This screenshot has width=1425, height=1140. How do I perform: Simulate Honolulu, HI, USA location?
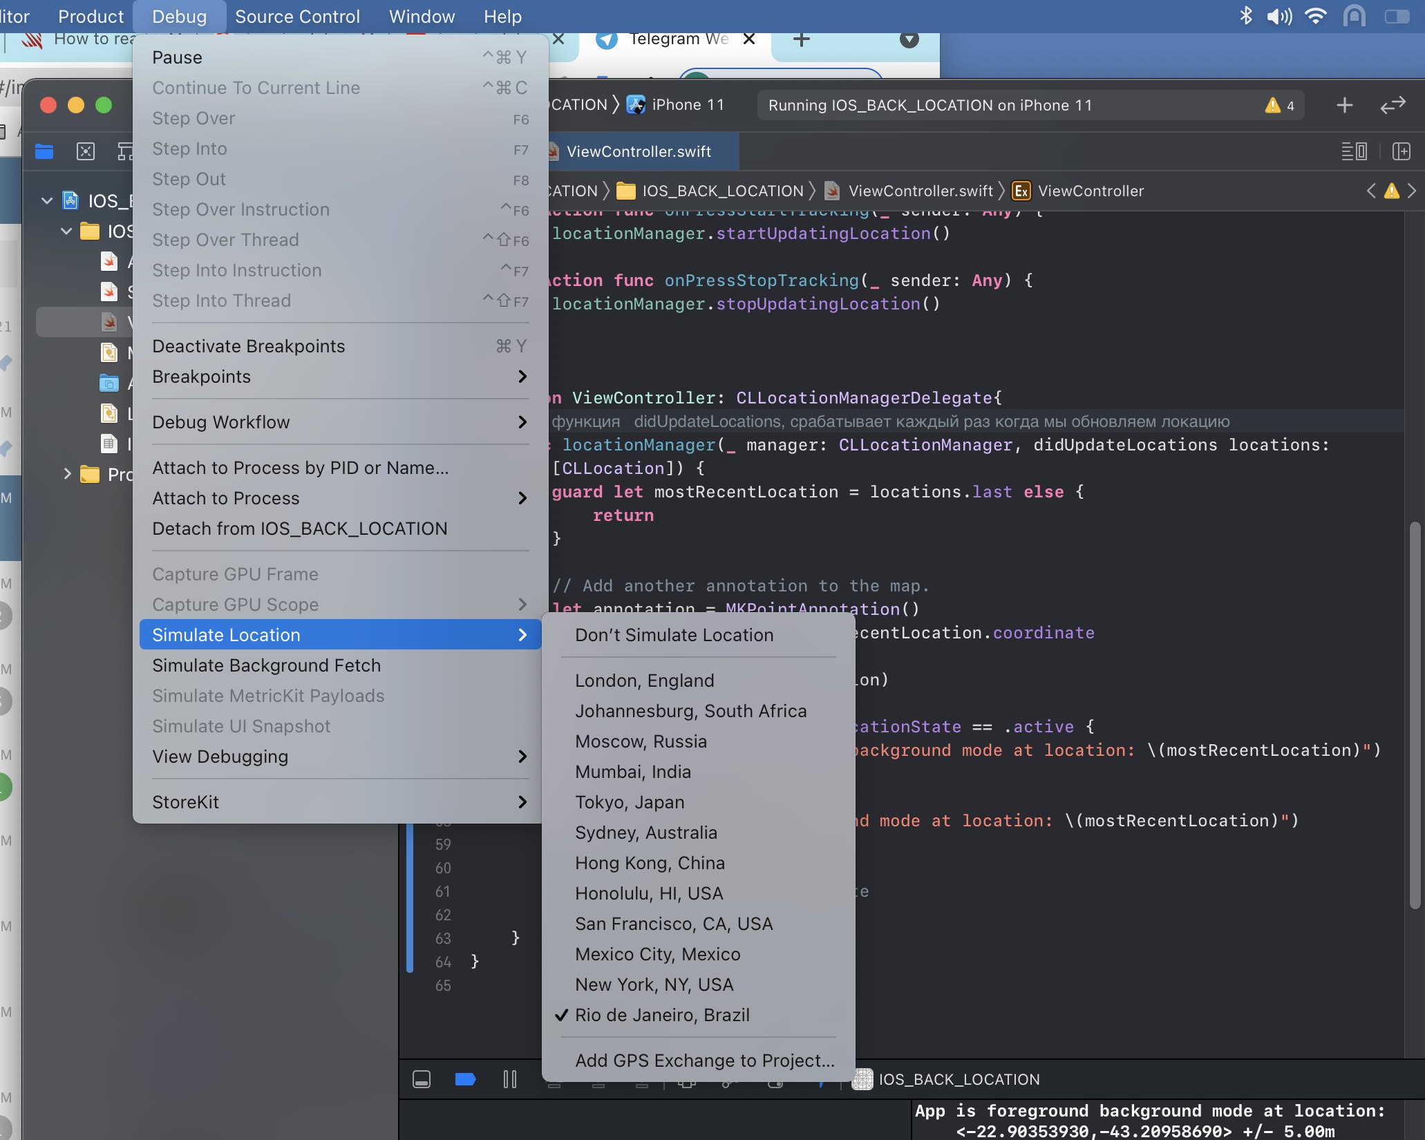(699, 893)
